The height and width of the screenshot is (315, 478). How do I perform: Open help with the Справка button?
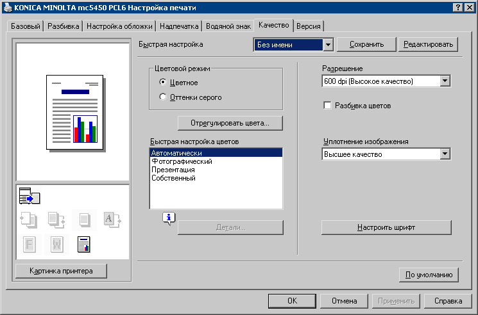pyautogui.click(x=448, y=301)
